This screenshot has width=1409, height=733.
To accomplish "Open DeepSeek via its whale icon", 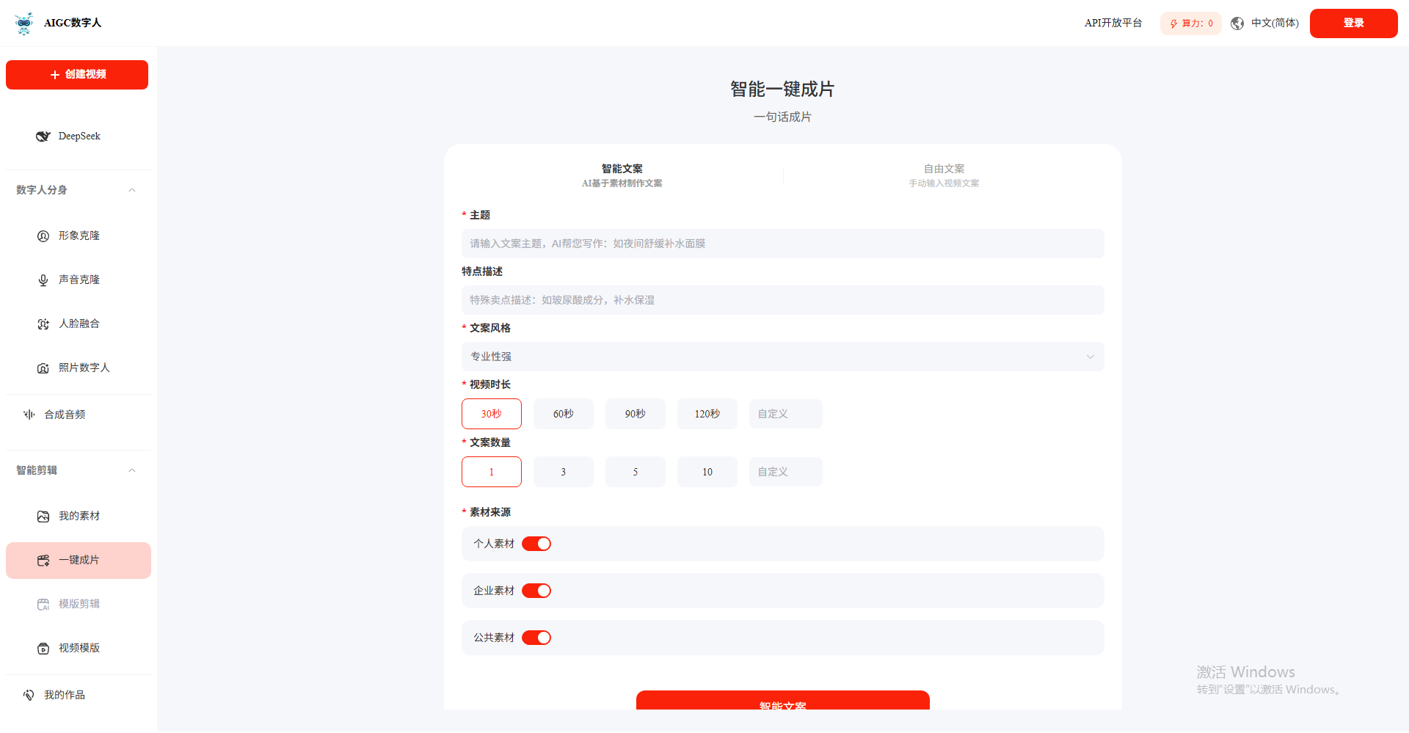I will point(43,136).
